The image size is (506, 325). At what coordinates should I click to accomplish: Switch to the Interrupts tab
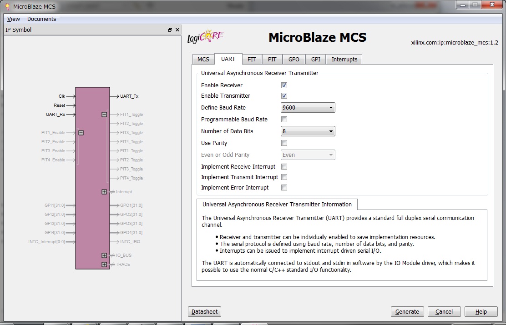pos(344,60)
